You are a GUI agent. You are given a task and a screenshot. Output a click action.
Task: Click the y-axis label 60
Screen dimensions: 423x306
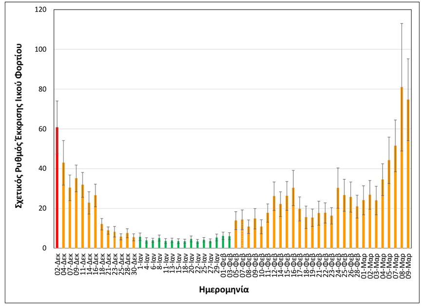42,129
